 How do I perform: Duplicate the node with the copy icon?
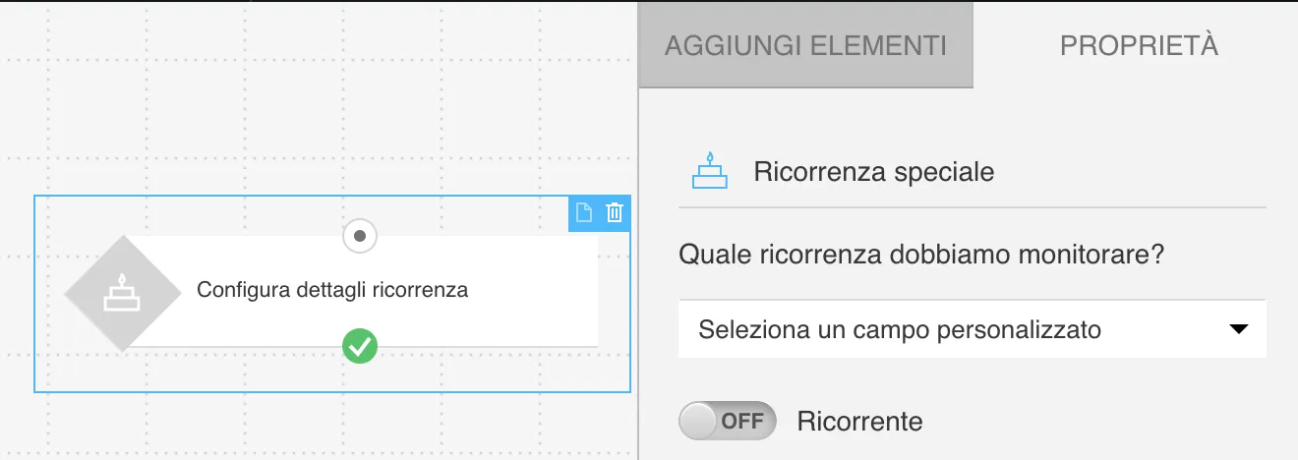pos(584,212)
